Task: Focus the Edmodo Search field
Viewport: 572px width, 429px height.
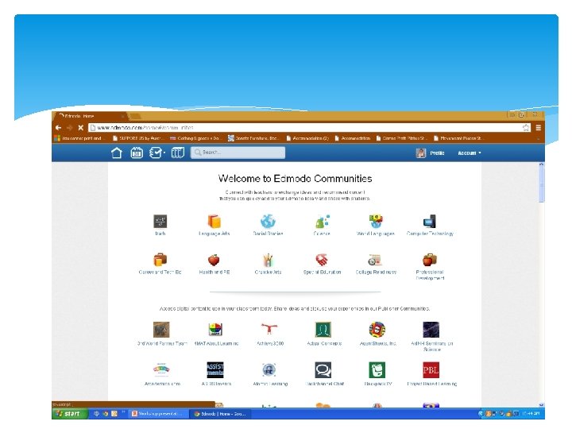Action: pyautogui.click(x=238, y=152)
